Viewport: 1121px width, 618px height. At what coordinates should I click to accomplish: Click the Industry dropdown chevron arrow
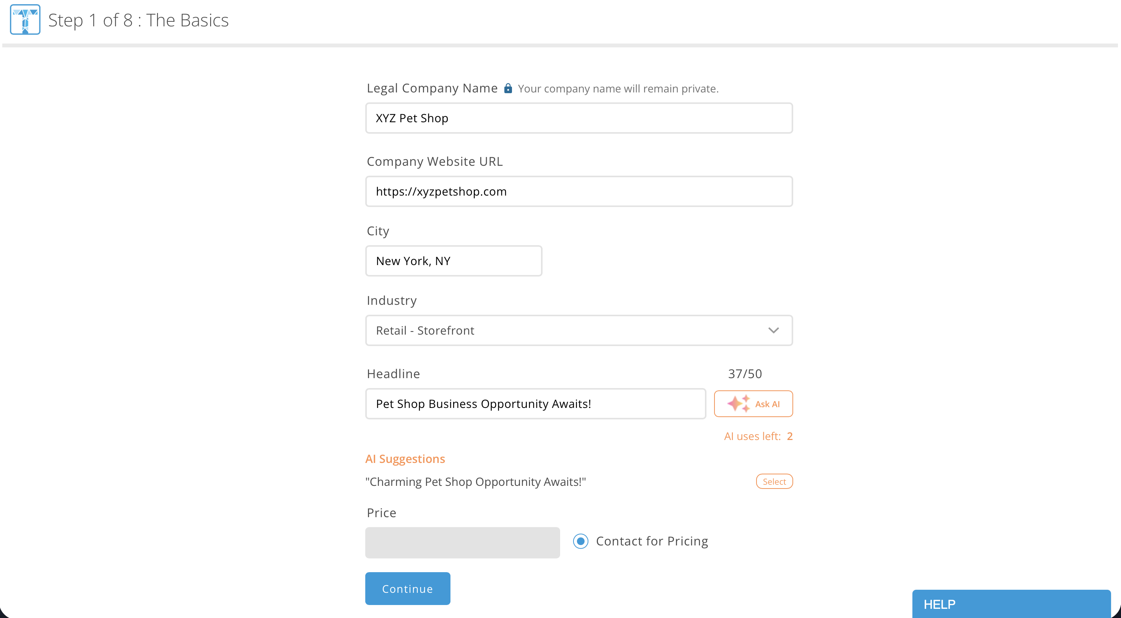point(773,330)
